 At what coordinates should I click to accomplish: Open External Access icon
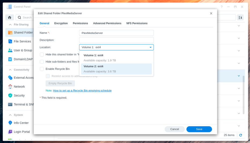pyautogui.click(x=10, y=78)
